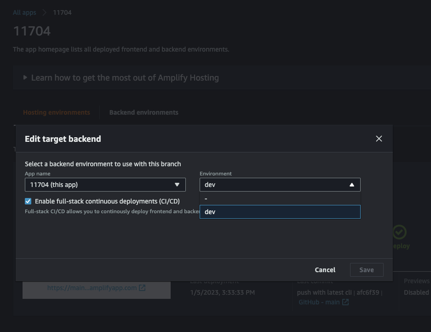This screenshot has height=332, width=431.
Task: Switch to Backend environments tab
Action: [x=144, y=112]
